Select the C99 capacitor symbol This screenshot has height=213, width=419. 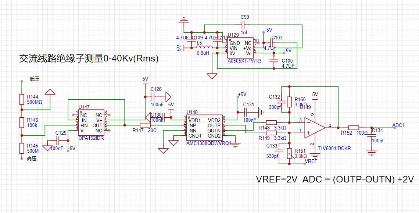tap(243, 25)
